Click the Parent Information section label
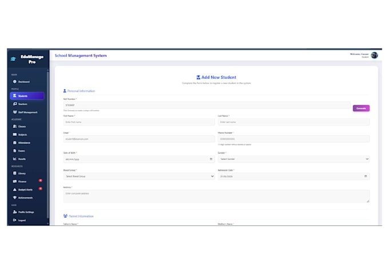This screenshot has height=262, width=389. [x=81, y=216]
